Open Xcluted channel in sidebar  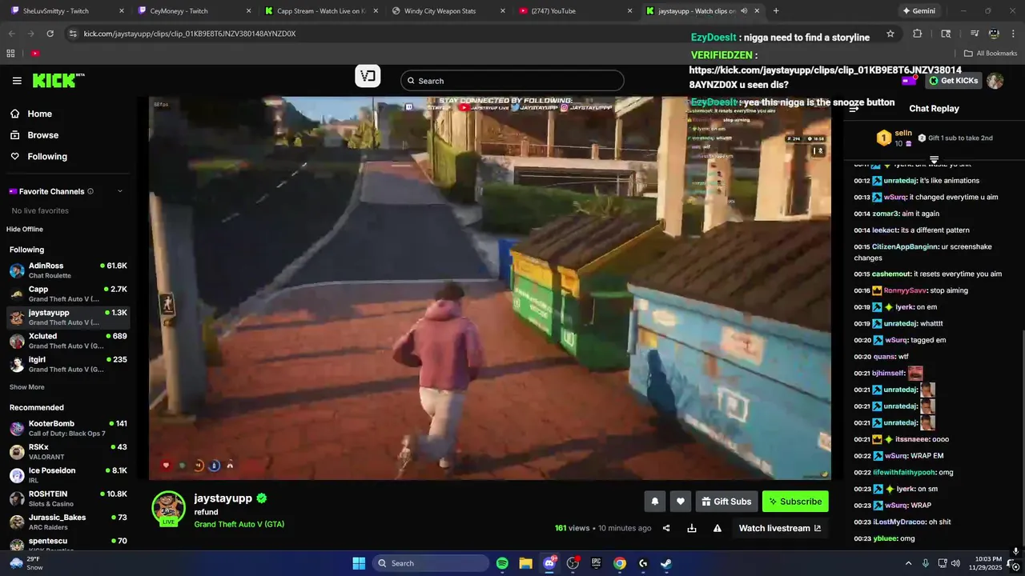[67, 341]
